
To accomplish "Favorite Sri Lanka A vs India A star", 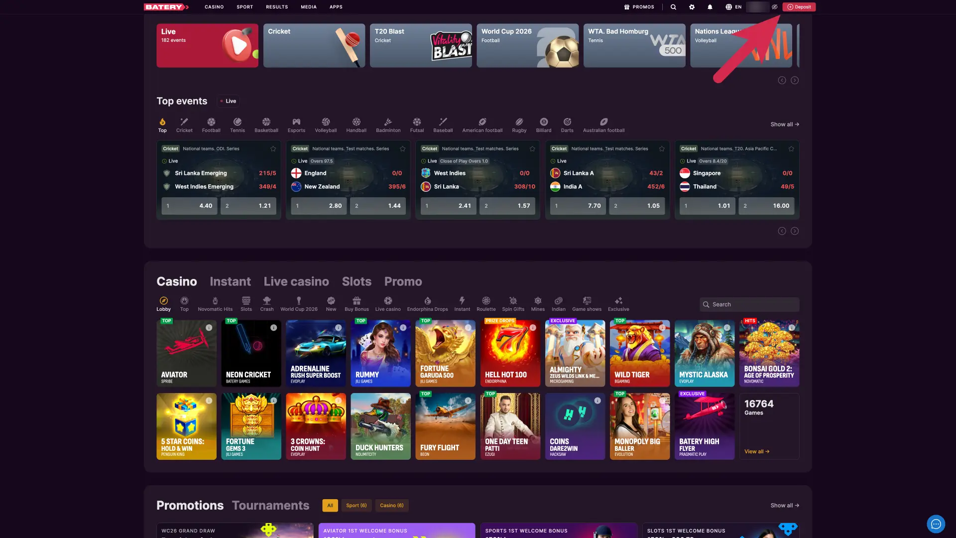I will point(662,149).
